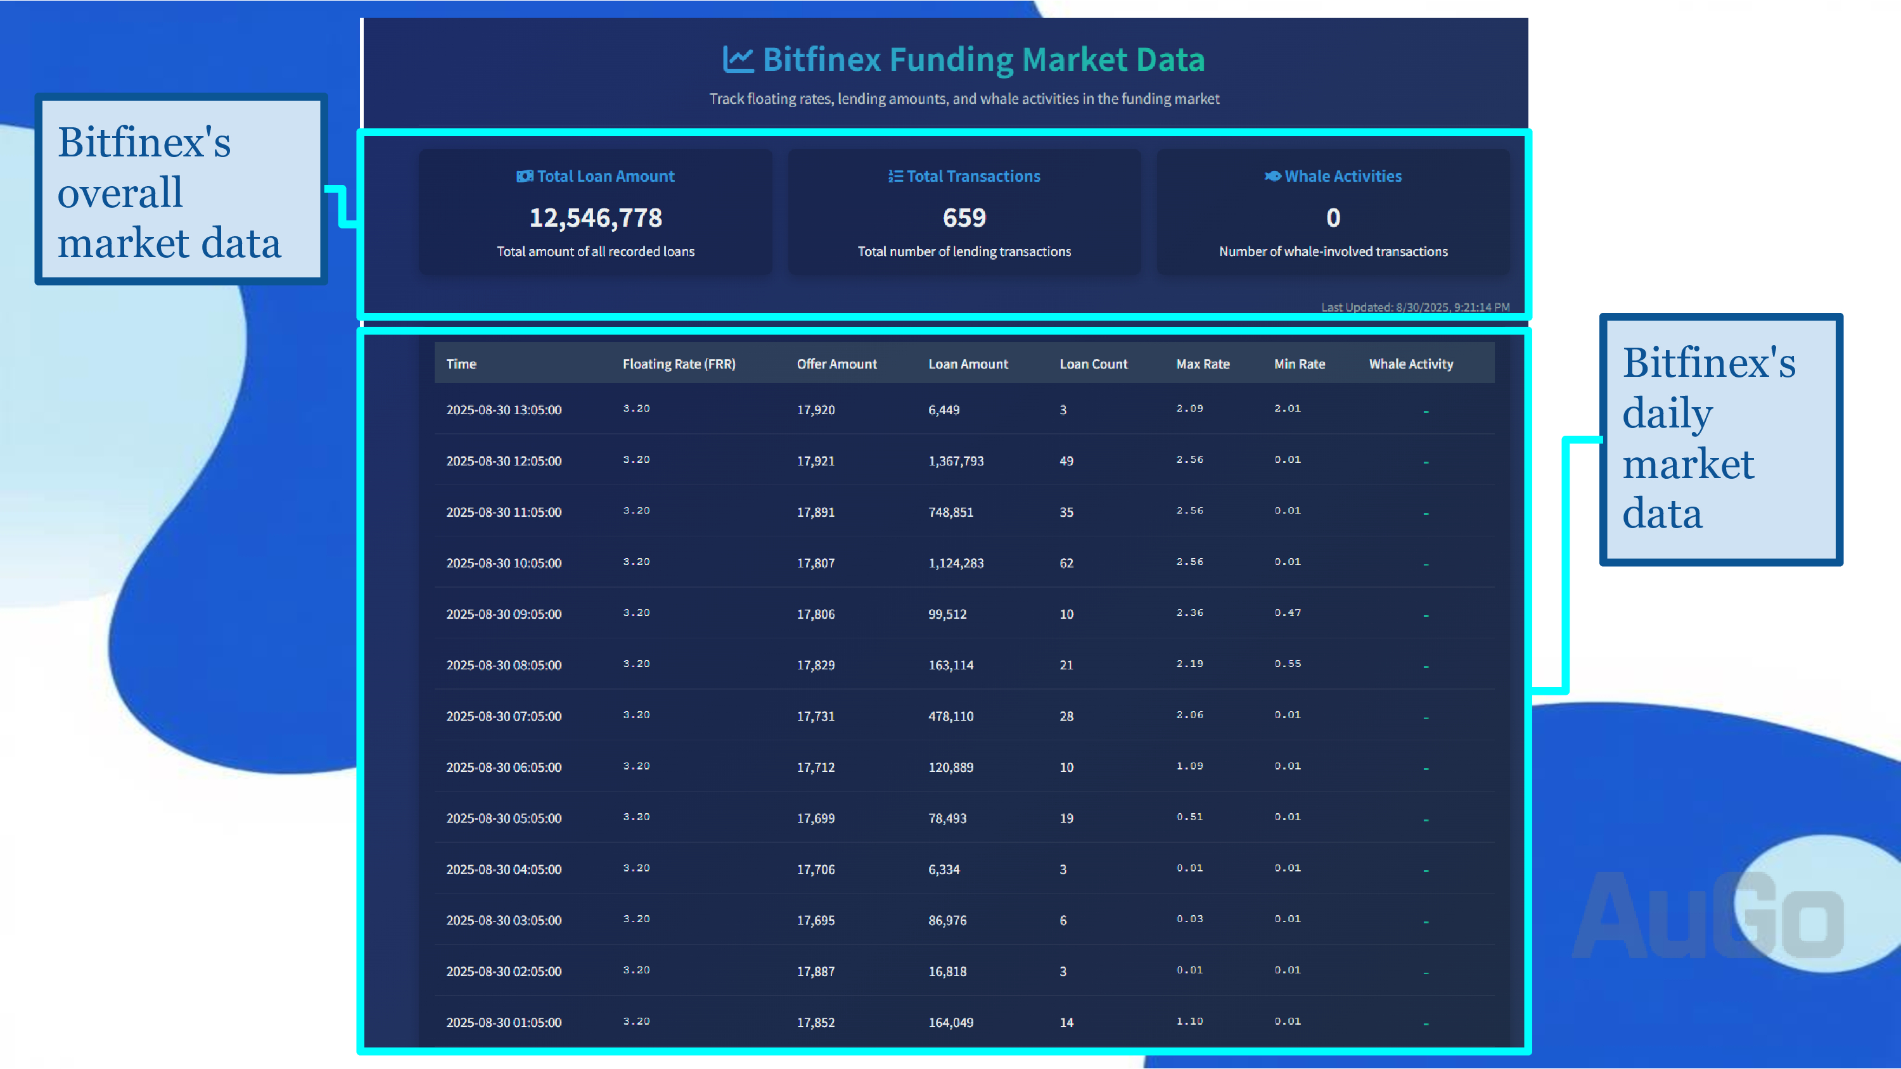The width and height of the screenshot is (1901, 1069).
Task: Click the subtitle about tracking floating rates
Action: (964, 99)
